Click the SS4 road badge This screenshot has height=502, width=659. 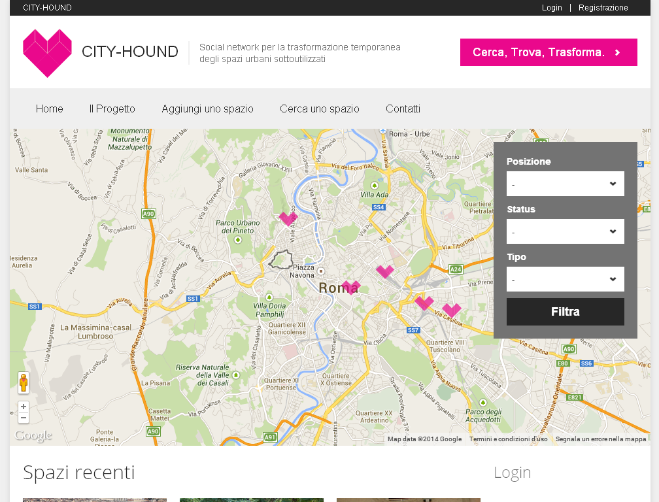[379, 207]
